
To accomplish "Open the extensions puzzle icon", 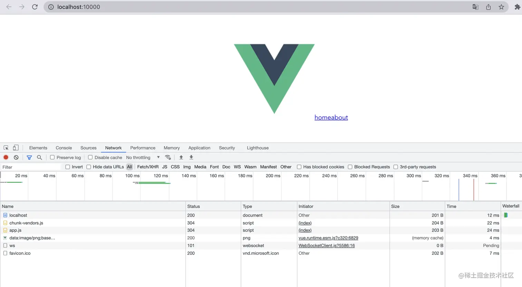I will 517,7.
